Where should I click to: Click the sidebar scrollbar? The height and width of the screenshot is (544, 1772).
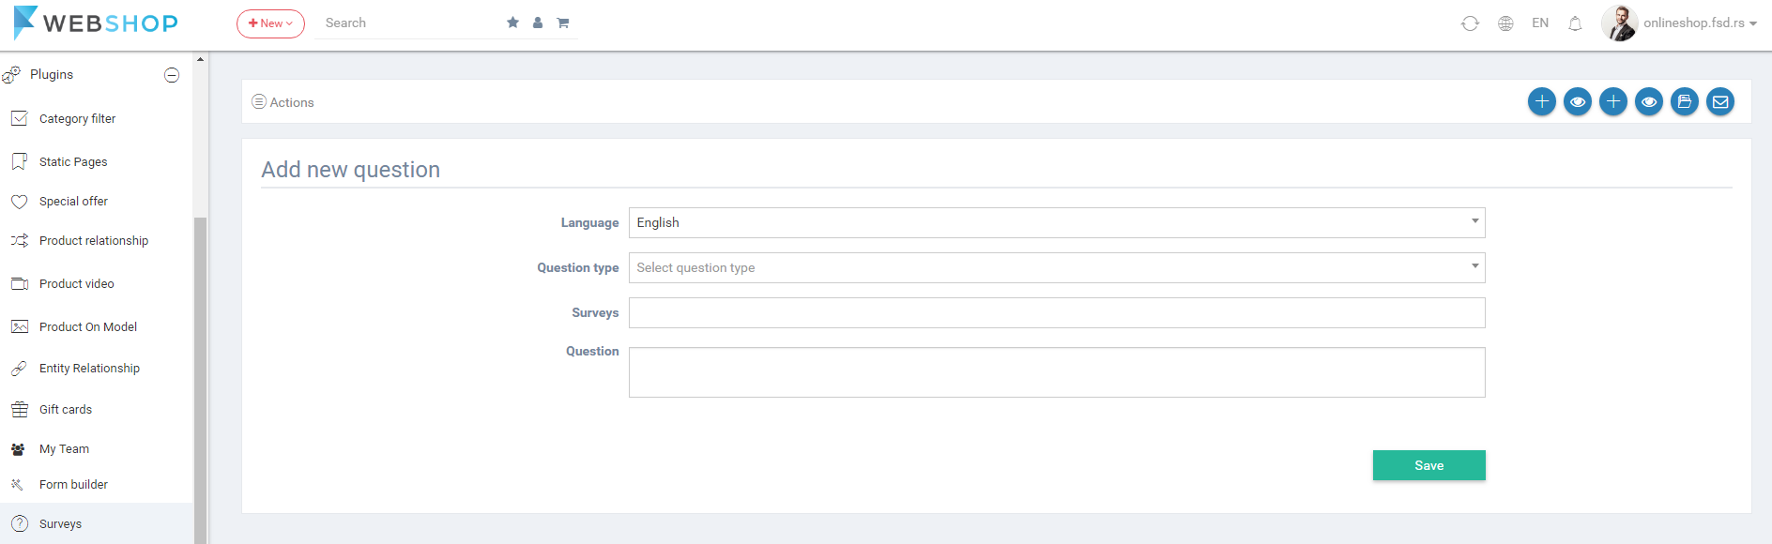200,380
